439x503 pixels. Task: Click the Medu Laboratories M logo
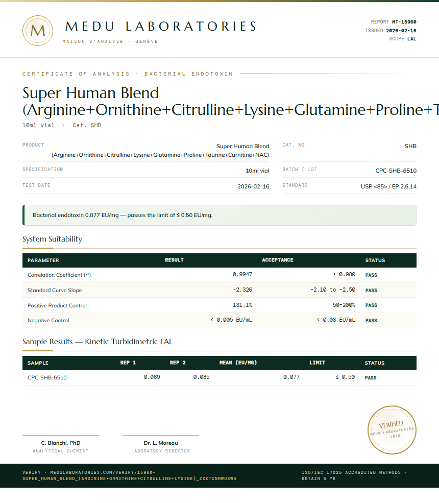38,31
